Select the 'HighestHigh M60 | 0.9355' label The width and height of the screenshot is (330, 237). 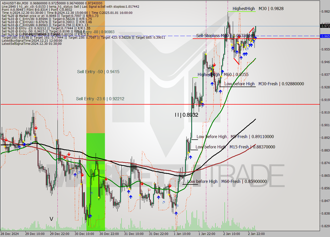(x=223, y=74)
